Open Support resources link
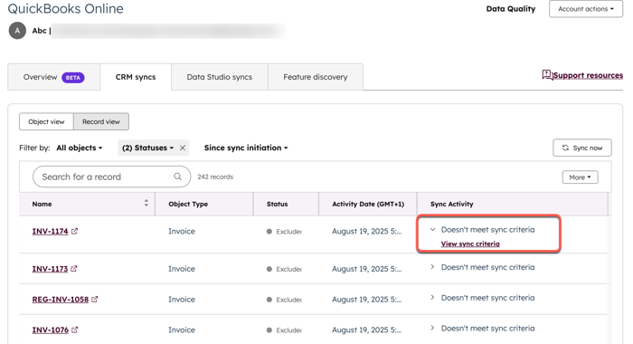 click(588, 75)
